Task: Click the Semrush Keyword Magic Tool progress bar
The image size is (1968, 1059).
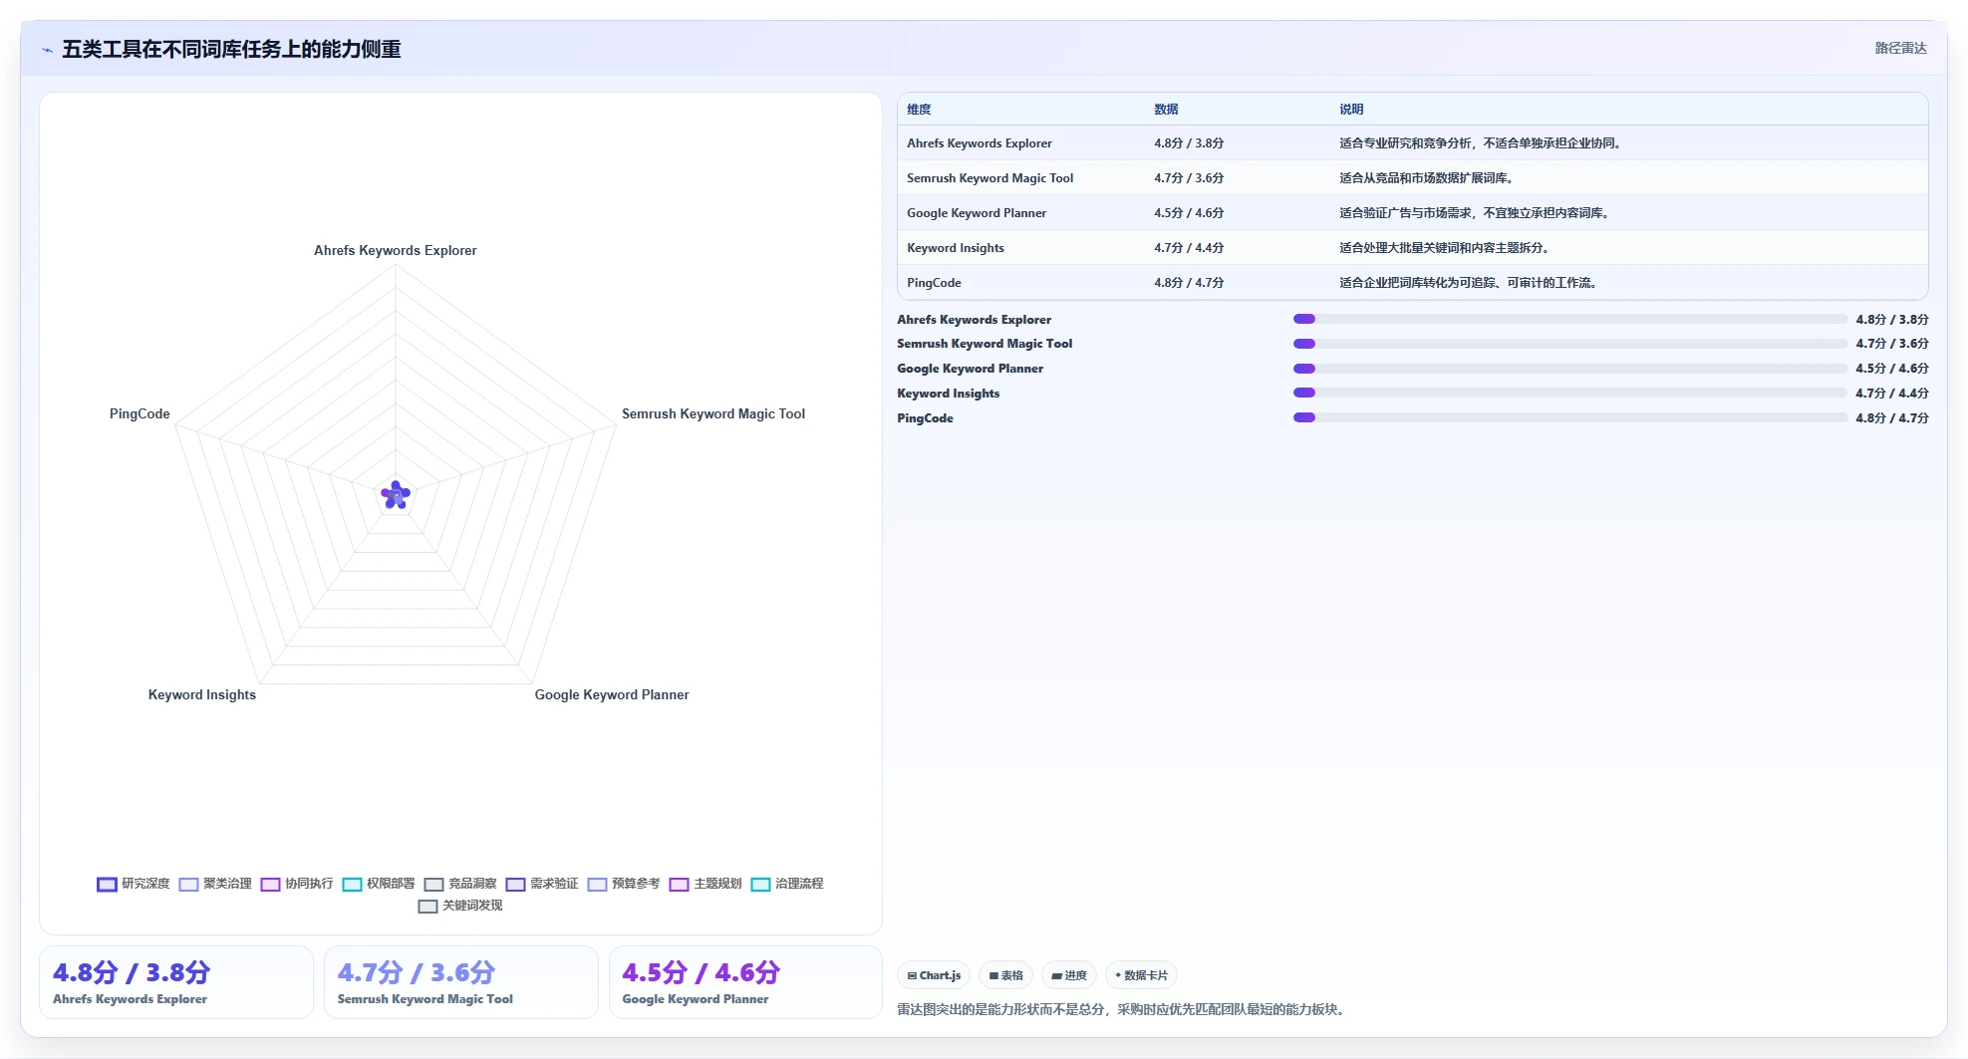Action: pyautogui.click(x=1570, y=344)
